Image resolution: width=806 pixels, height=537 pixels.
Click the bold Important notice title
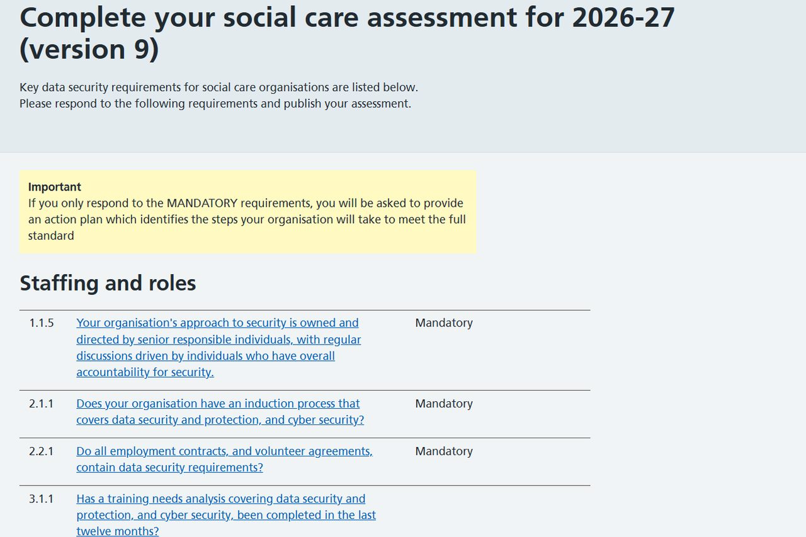(x=55, y=187)
